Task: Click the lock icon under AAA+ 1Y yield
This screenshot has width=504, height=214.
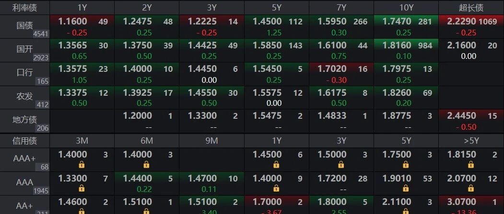Action: click(276, 165)
